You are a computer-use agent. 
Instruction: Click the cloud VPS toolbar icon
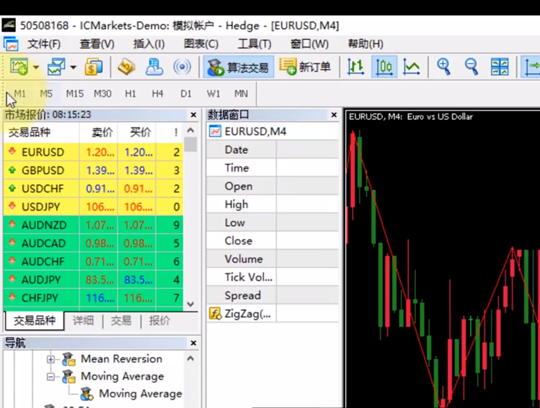(x=154, y=67)
